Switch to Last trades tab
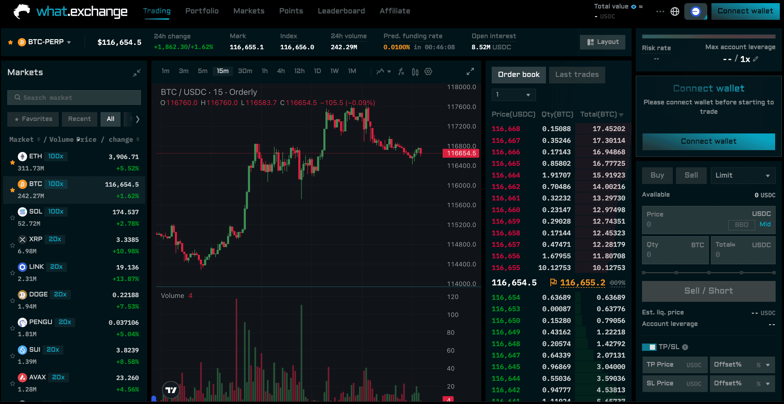Screen dimensions: 784x404 pyautogui.click(x=577, y=75)
